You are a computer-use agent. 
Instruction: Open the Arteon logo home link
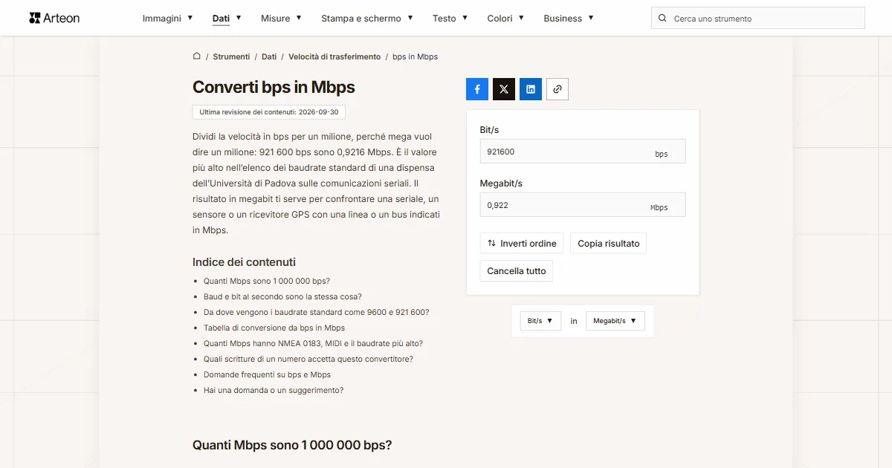[54, 18]
